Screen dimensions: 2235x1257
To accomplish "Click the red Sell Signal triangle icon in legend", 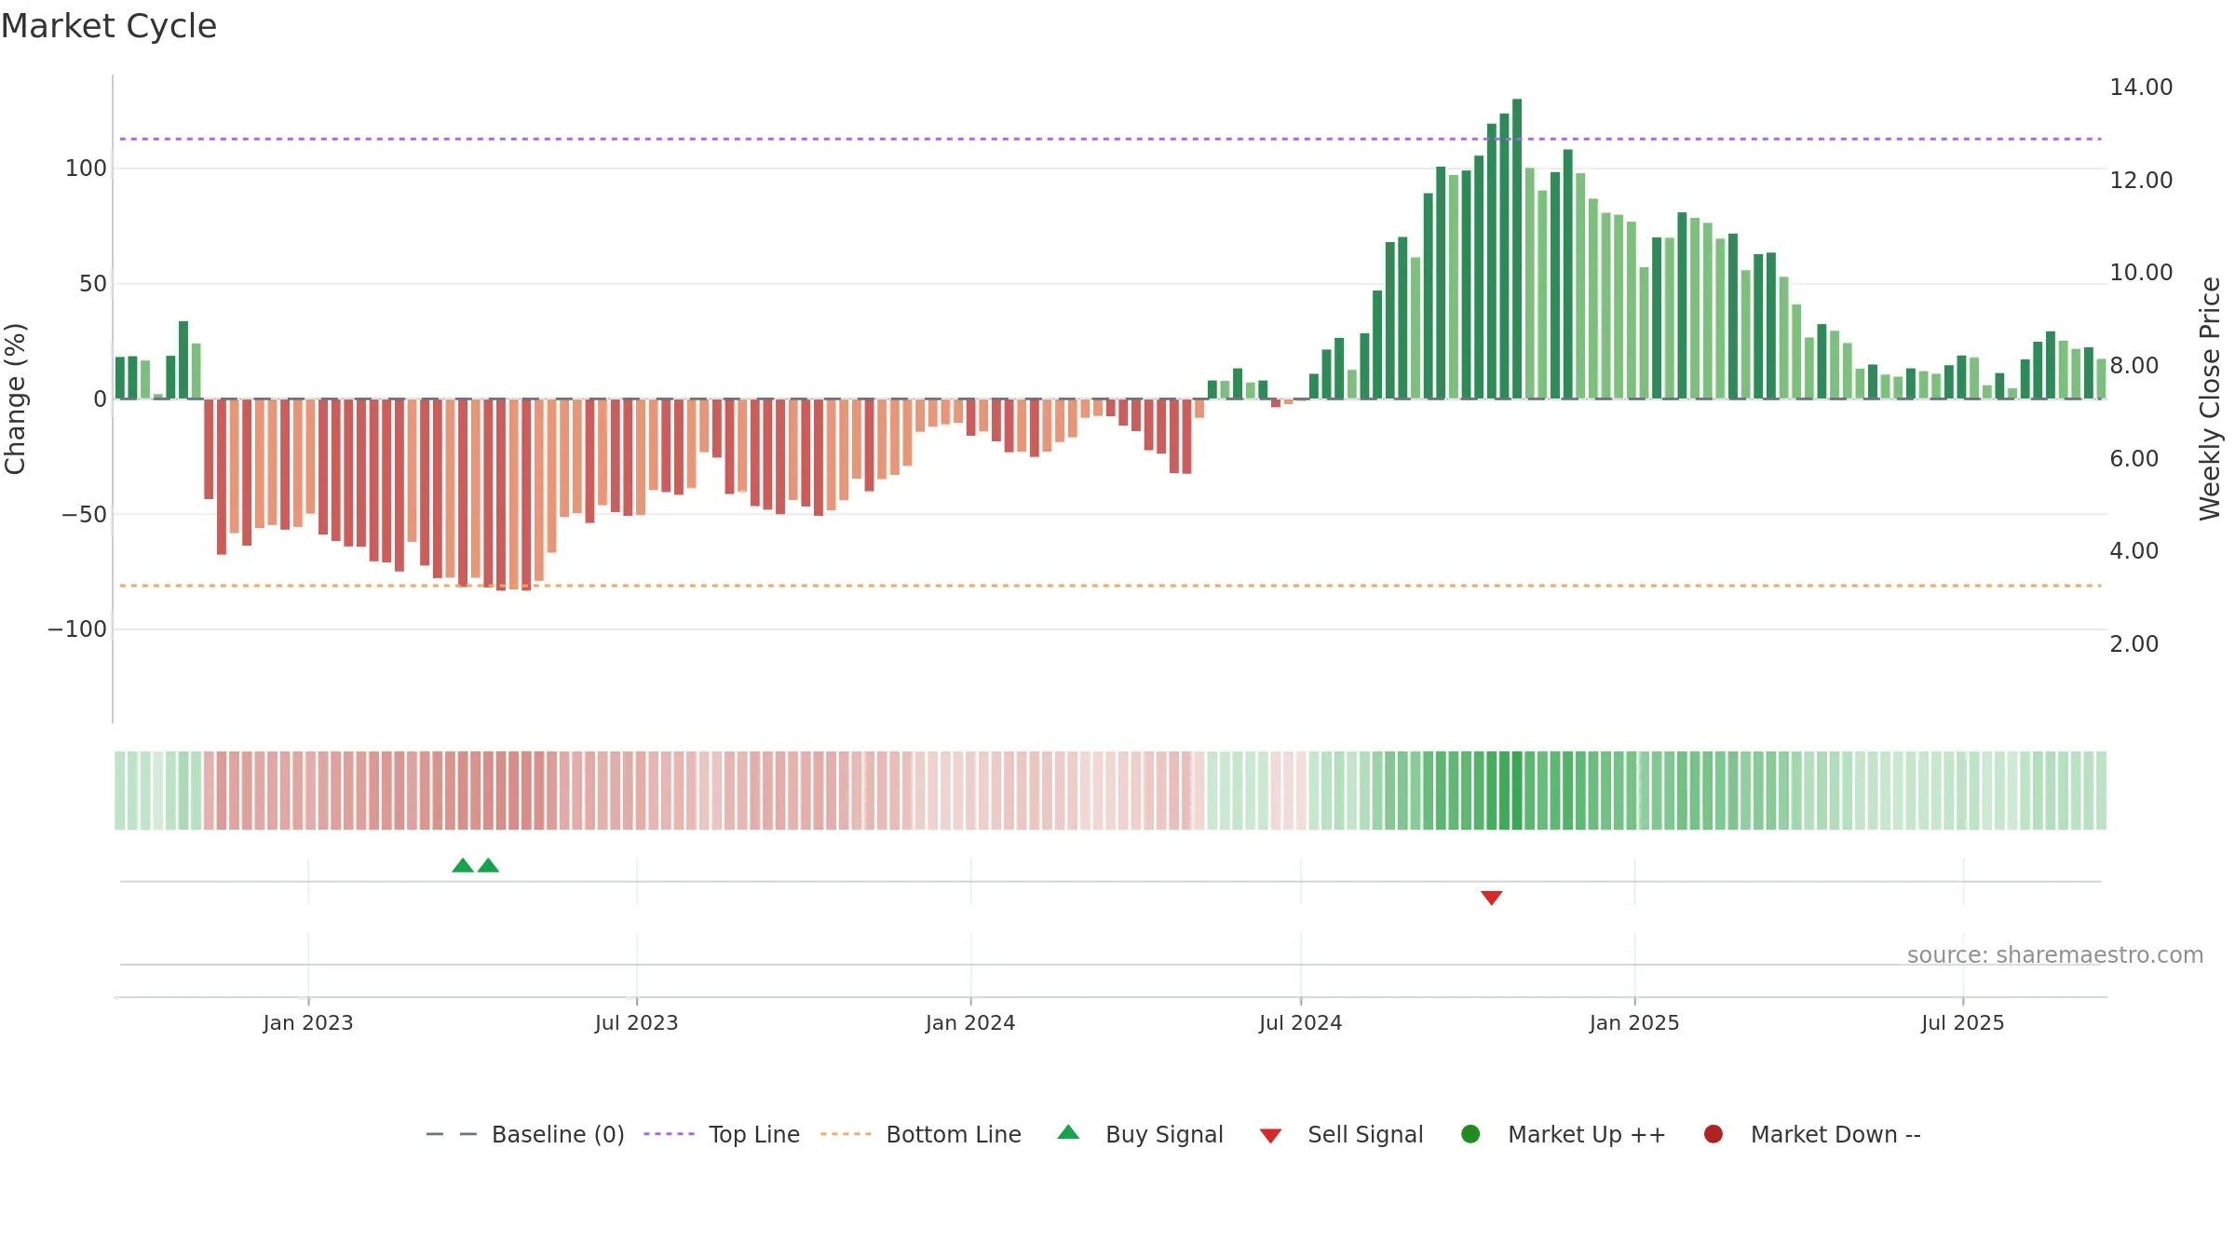I will (x=1270, y=1136).
